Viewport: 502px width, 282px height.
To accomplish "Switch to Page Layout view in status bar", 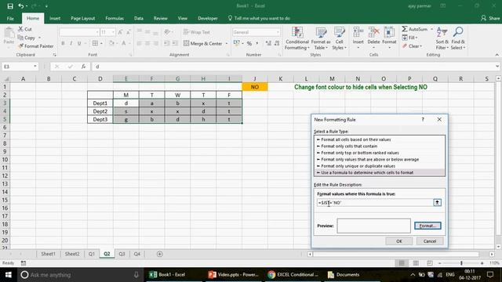I will (x=415, y=263).
